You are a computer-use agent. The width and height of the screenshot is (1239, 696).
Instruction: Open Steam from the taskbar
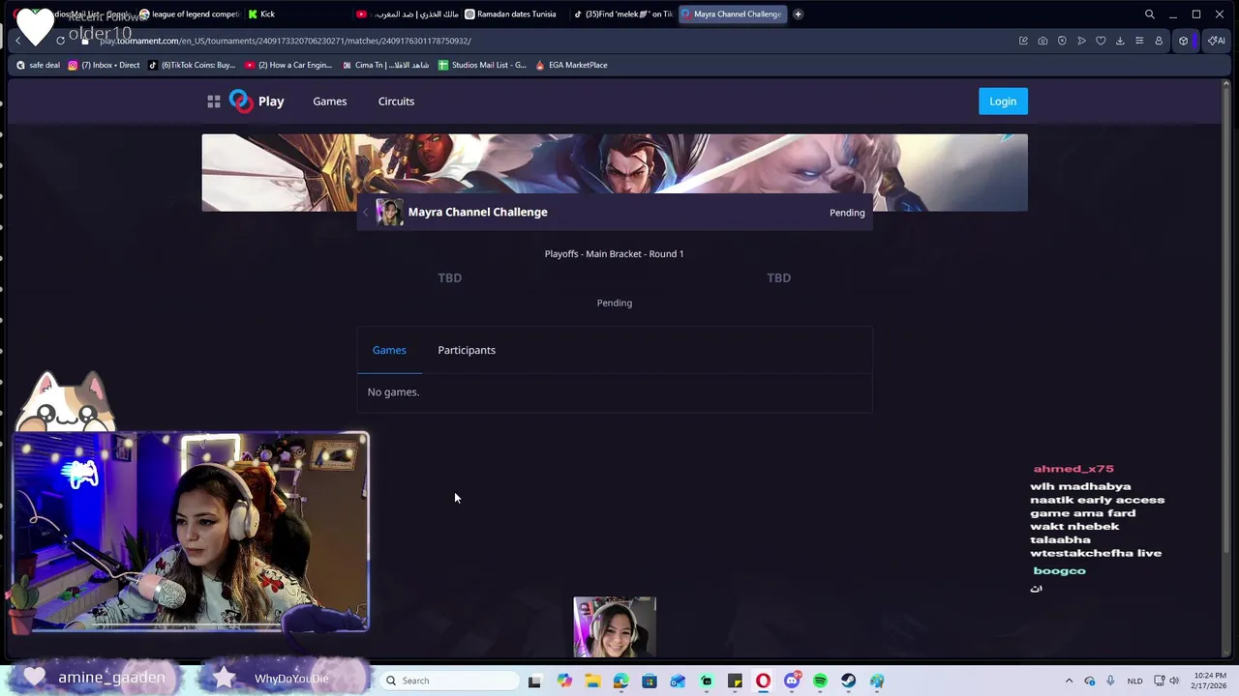tap(848, 681)
